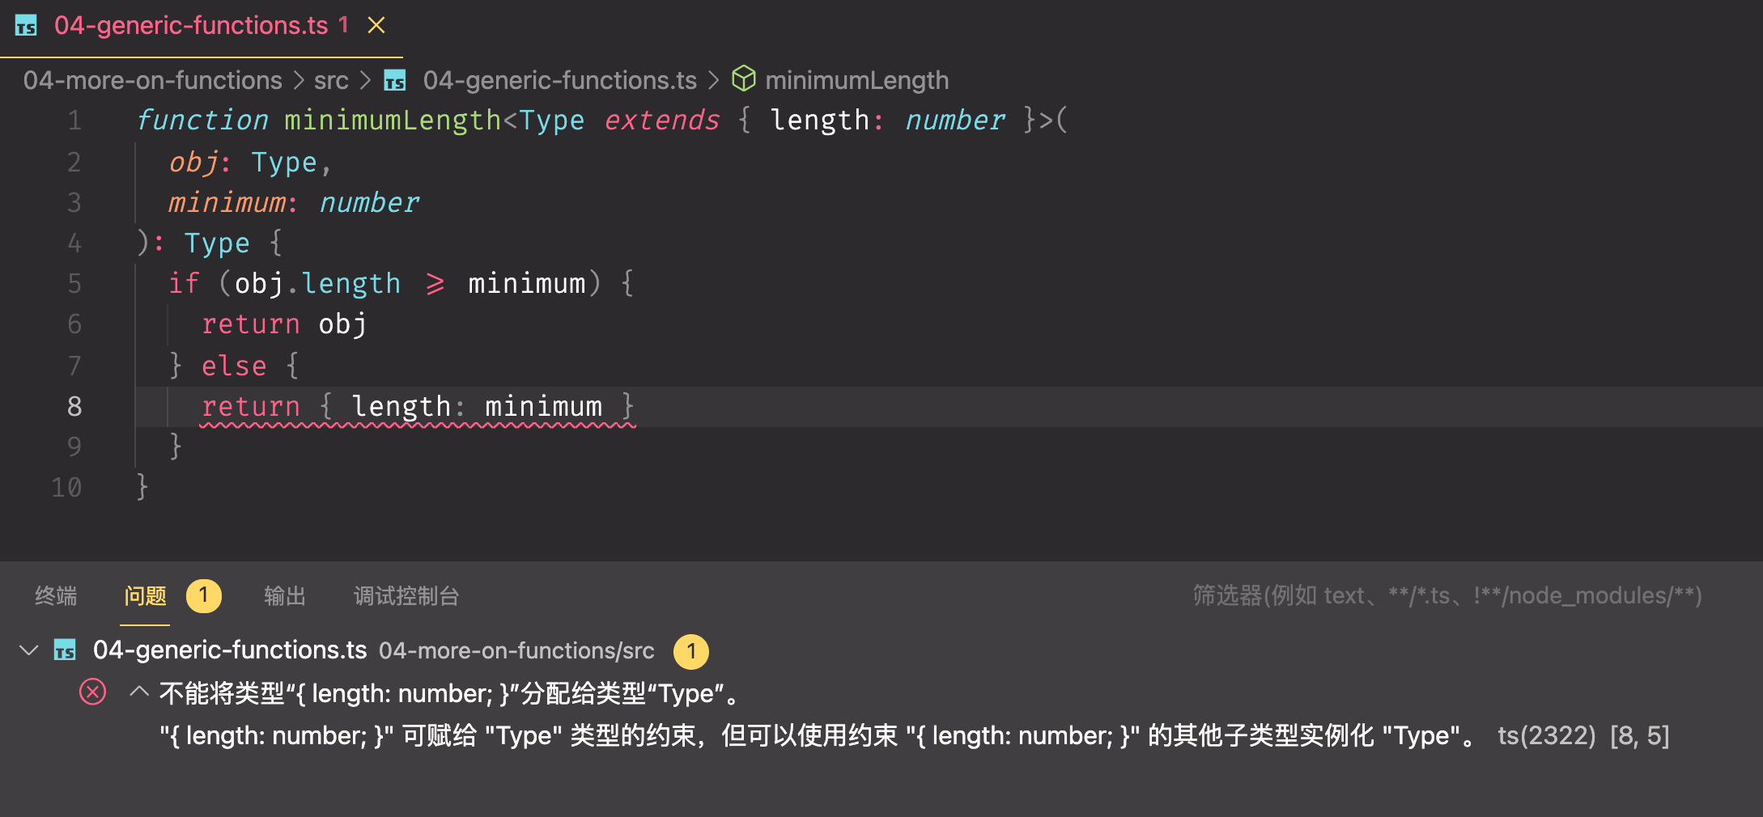Viewport: 1763px width, 817px height.
Task: Click the minimum parameter on line 3
Action: point(227,202)
